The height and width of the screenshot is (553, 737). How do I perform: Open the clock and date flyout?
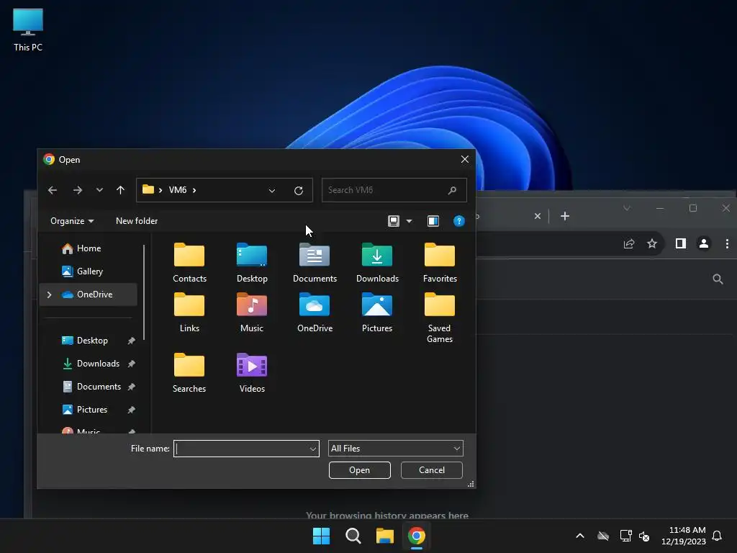[684, 536]
